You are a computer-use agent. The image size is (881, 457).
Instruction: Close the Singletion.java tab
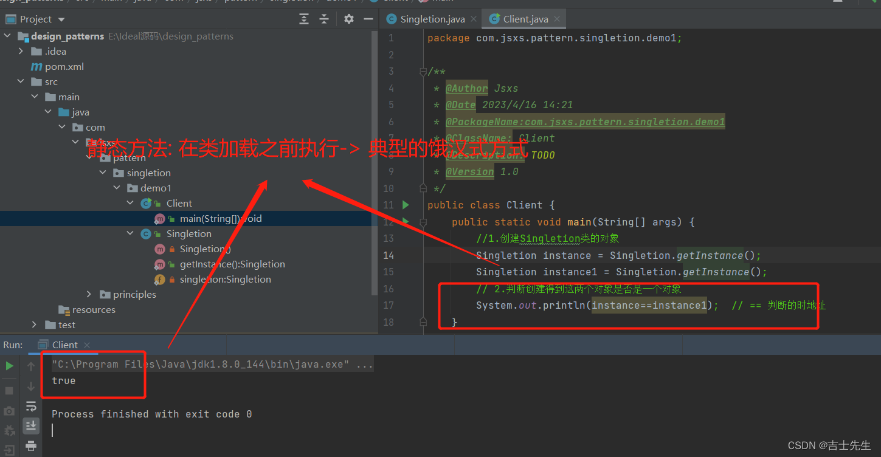point(474,19)
